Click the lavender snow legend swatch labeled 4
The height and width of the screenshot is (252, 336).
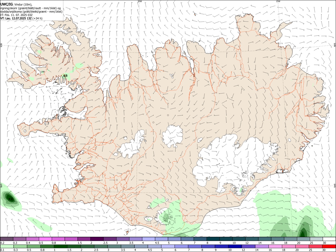tap(148, 239)
